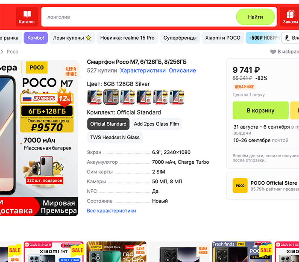Choose TWS Headset N Glass option
Screen dimensions: 299x262
(115, 137)
